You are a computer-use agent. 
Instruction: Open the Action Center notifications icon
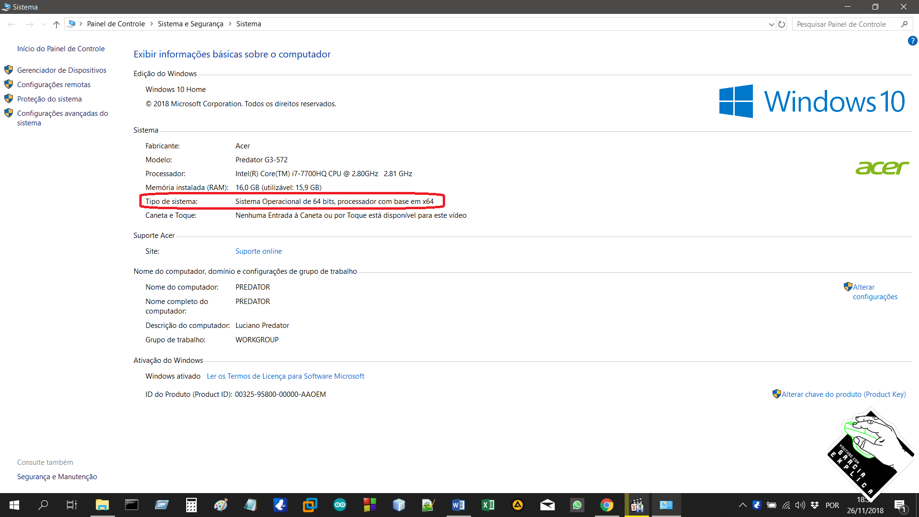[900, 505]
